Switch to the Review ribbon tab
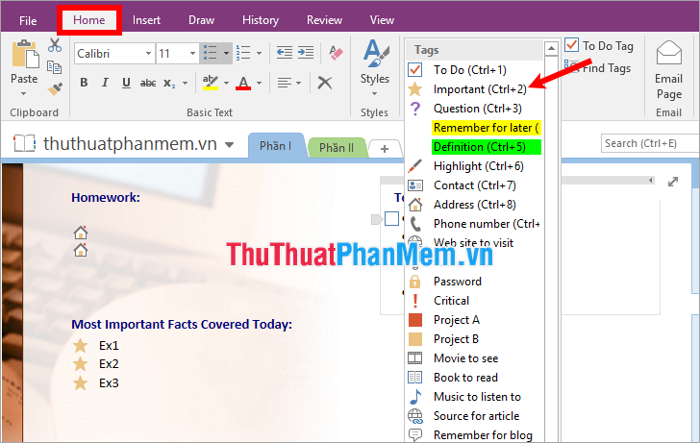Viewport: 700px width, 443px height. click(x=324, y=20)
